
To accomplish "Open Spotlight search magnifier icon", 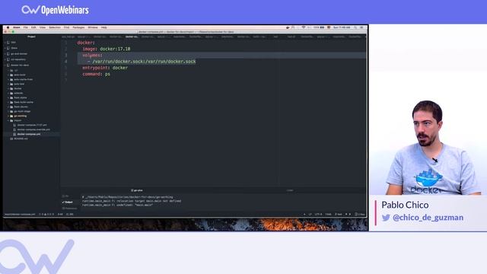I will point(355,27).
